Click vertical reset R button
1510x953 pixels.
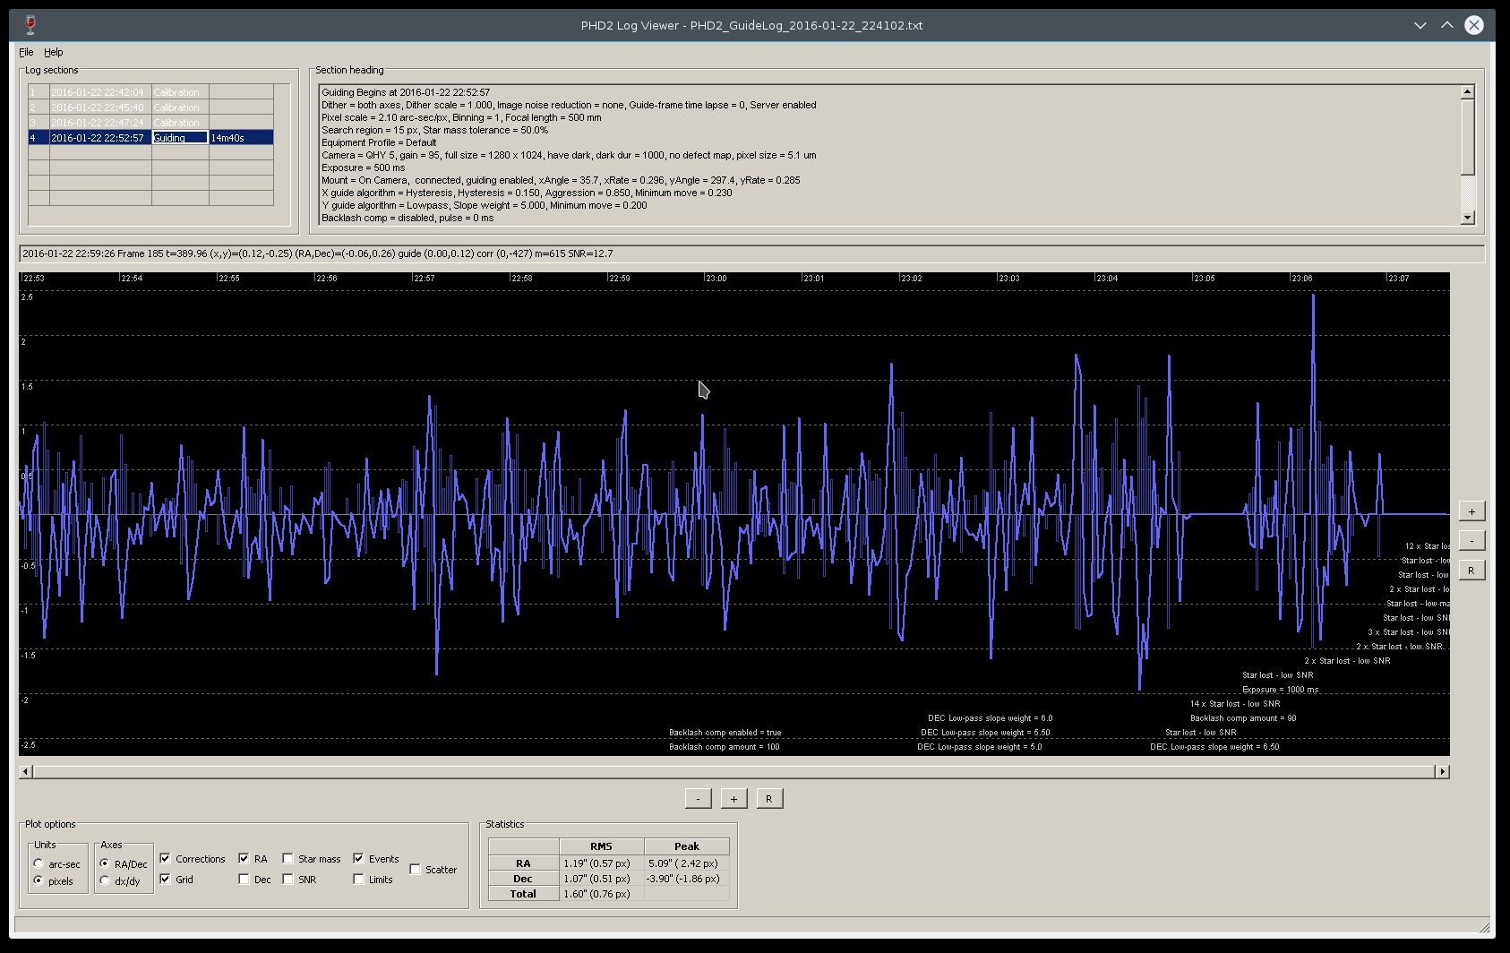point(1471,571)
